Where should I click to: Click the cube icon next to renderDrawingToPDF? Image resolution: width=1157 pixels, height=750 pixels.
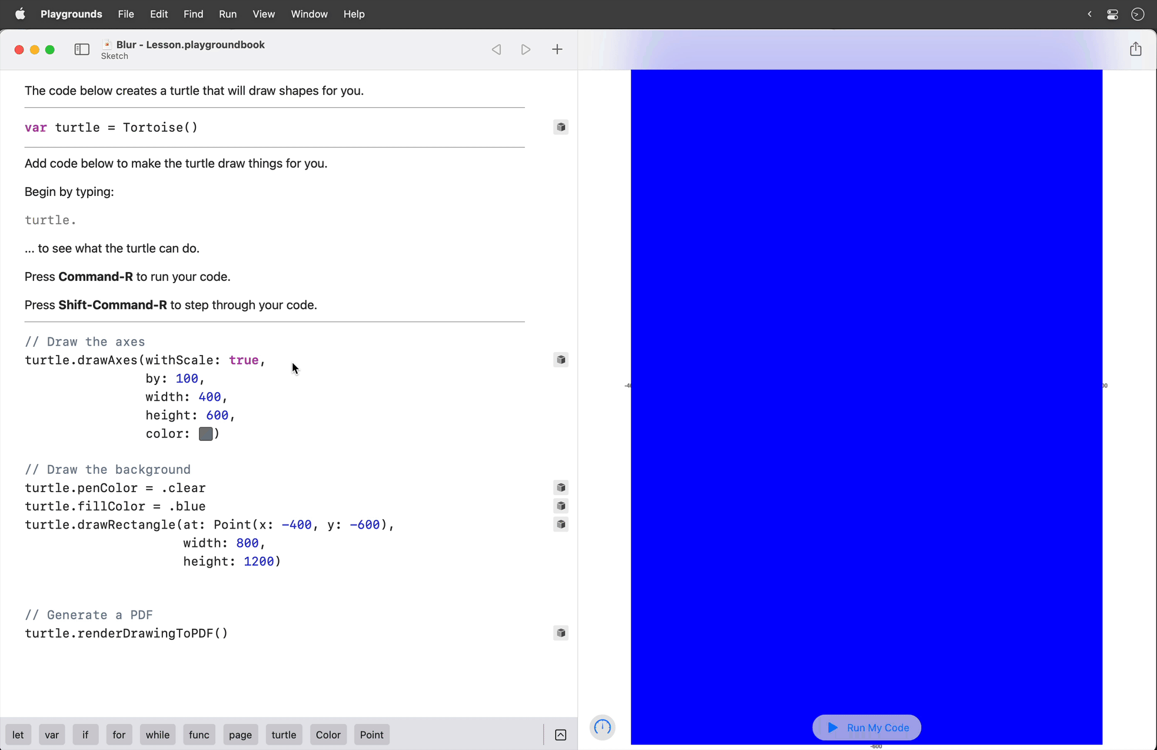click(560, 633)
